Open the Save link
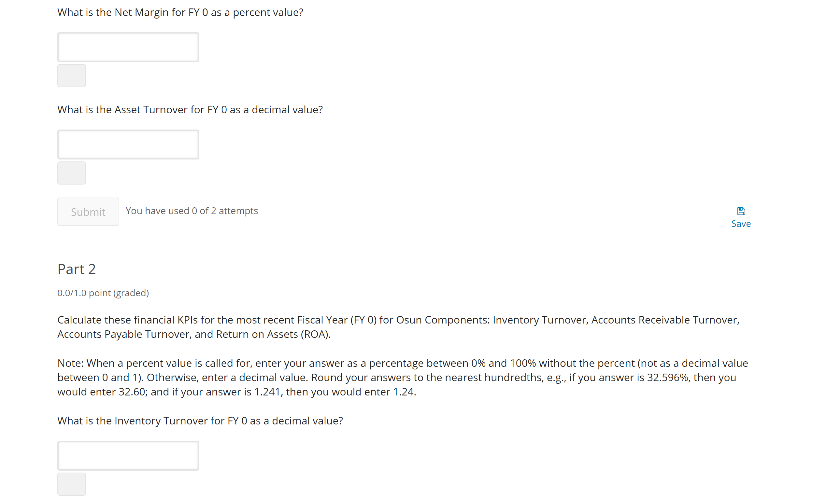The image size is (826, 497). pos(741,223)
